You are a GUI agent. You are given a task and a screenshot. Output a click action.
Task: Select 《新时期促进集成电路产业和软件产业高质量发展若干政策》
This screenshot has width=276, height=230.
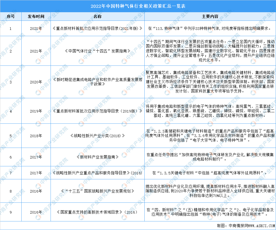[x=97, y=82]
